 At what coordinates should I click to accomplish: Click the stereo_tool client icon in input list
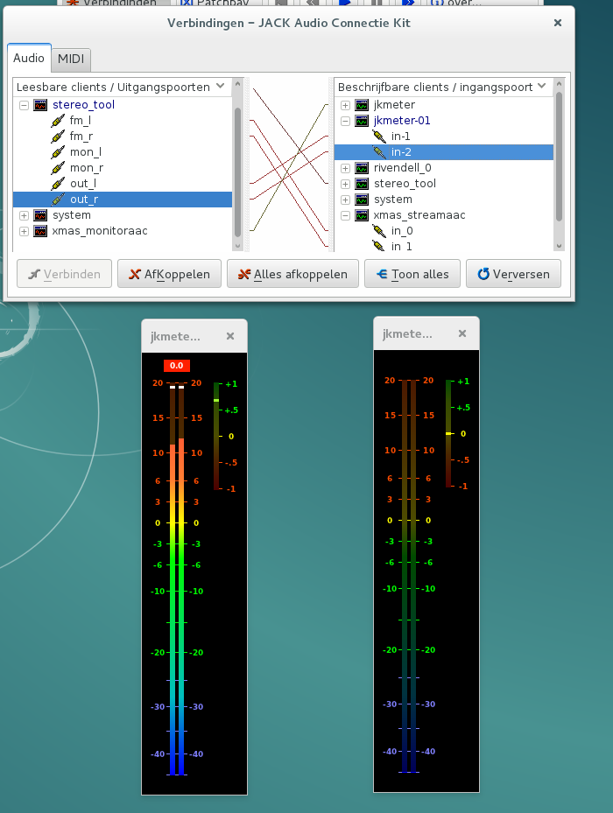click(362, 184)
